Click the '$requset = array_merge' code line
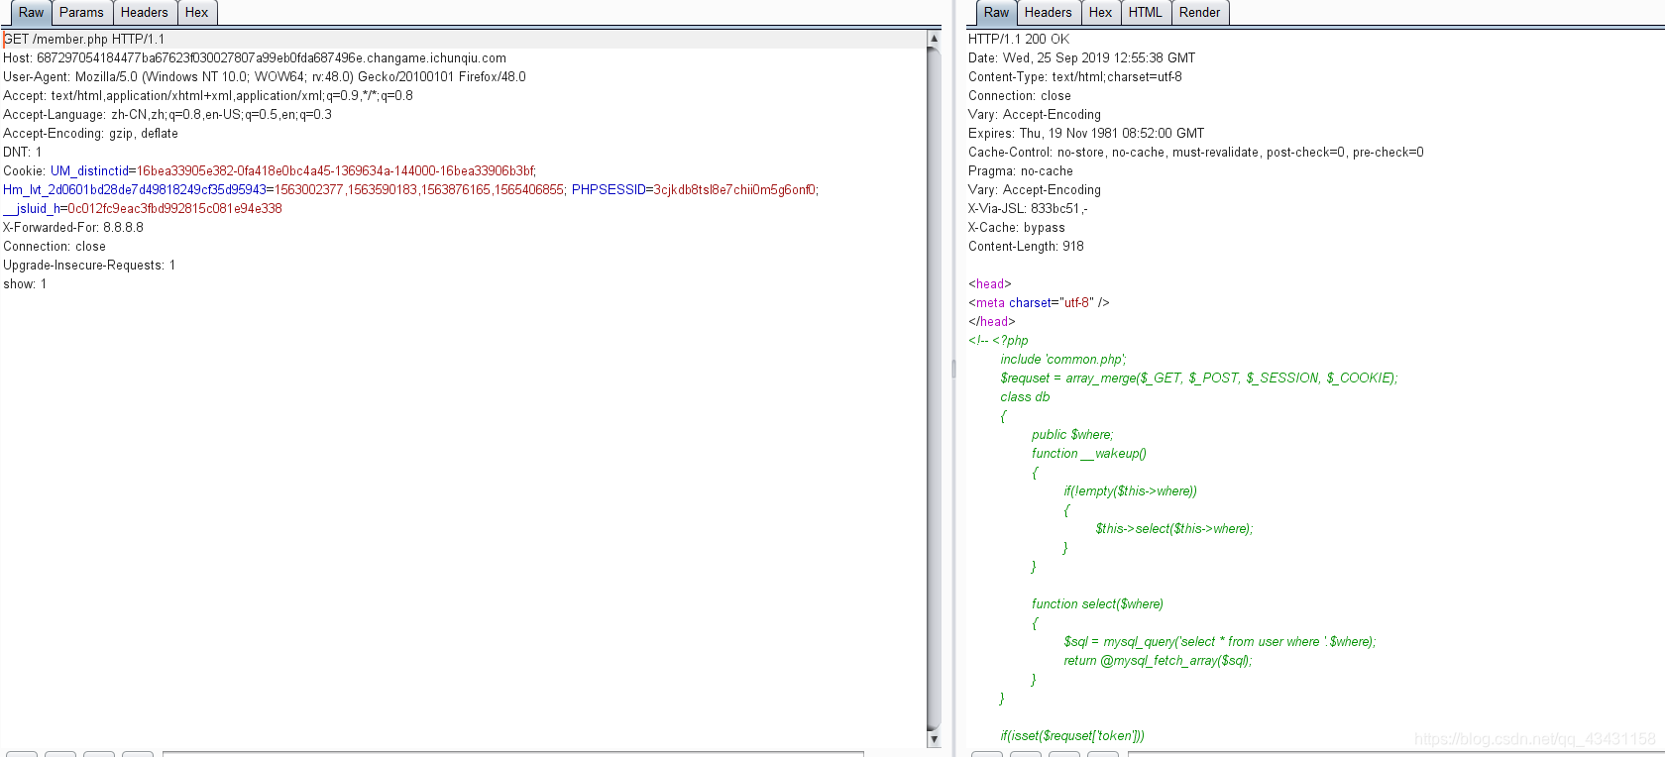The image size is (1665, 757). coord(1199,378)
